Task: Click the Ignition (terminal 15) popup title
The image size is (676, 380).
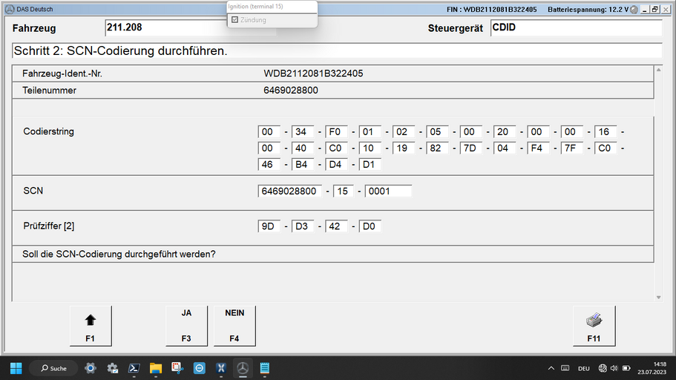Action: 256,7
